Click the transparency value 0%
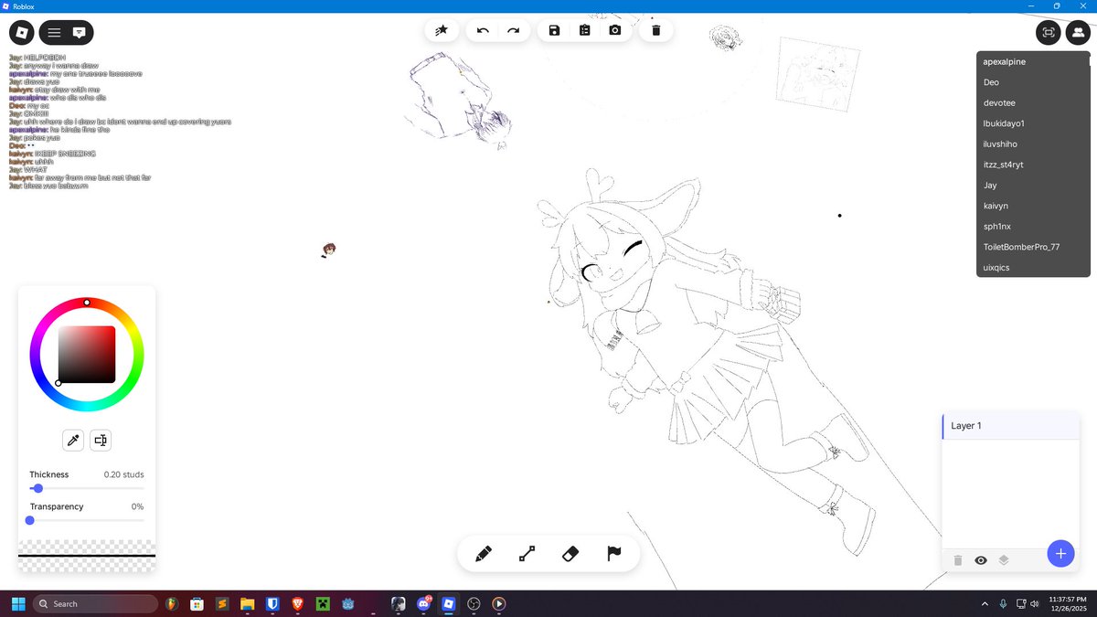Screen dimensions: 1097x617 point(137,506)
